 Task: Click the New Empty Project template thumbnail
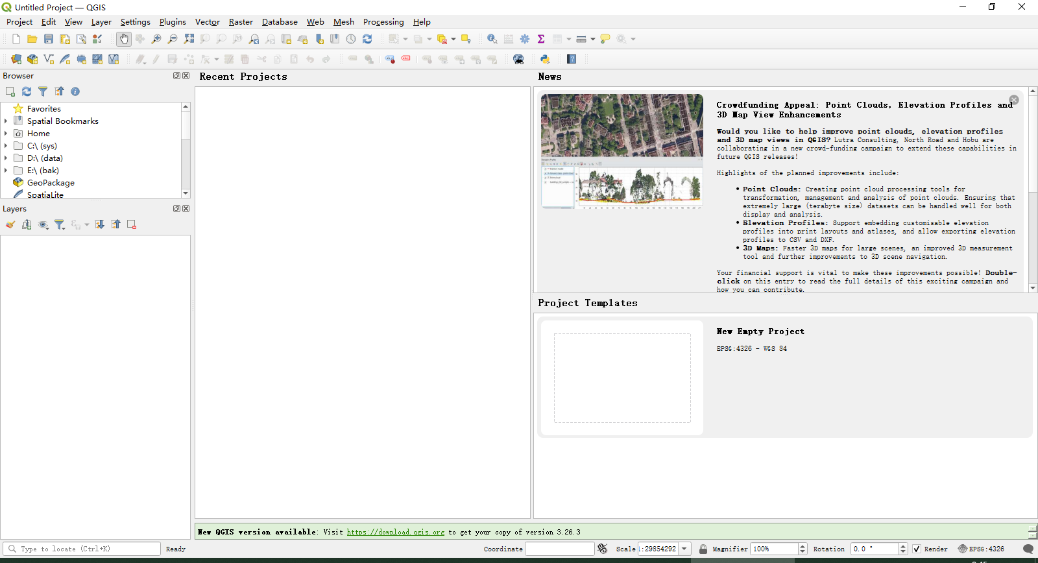[622, 378]
